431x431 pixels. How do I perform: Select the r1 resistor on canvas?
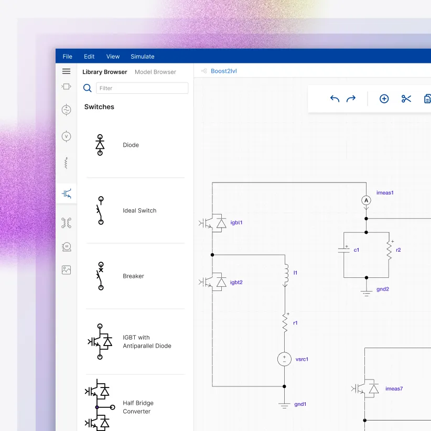pyautogui.click(x=285, y=322)
